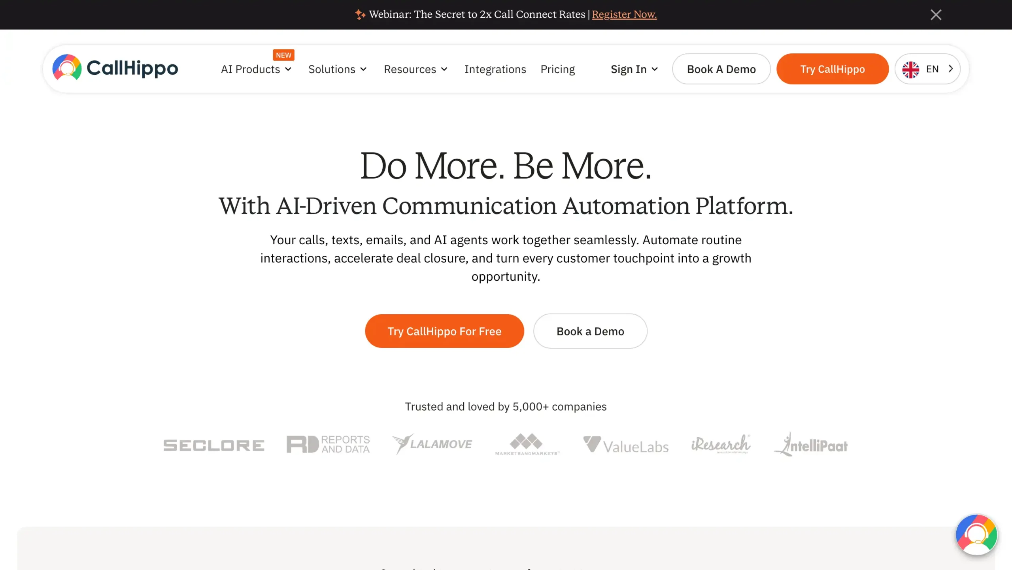
Task: Select the Seclore company logo
Action: pyautogui.click(x=213, y=444)
